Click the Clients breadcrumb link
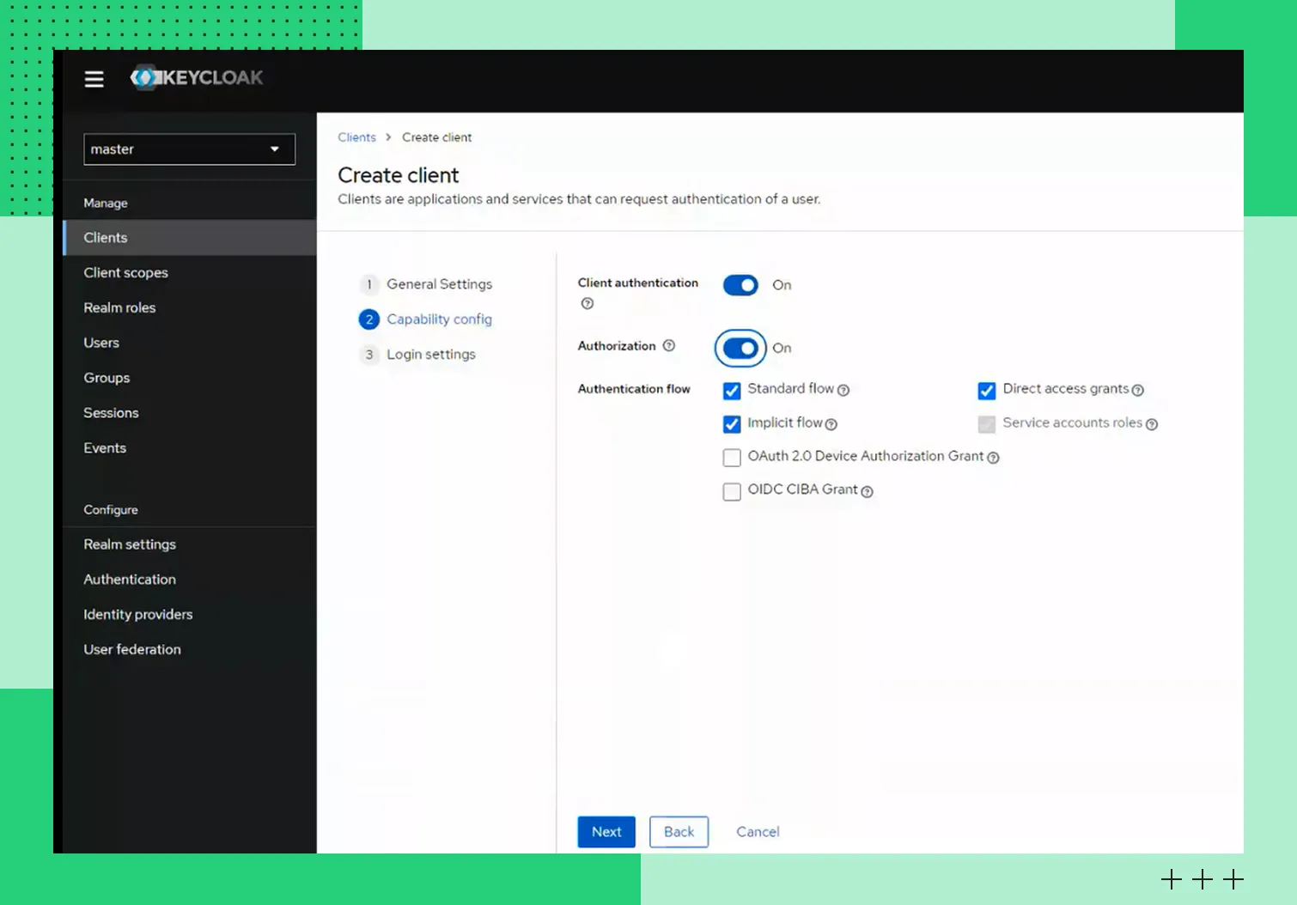The image size is (1297, 905). [x=356, y=137]
